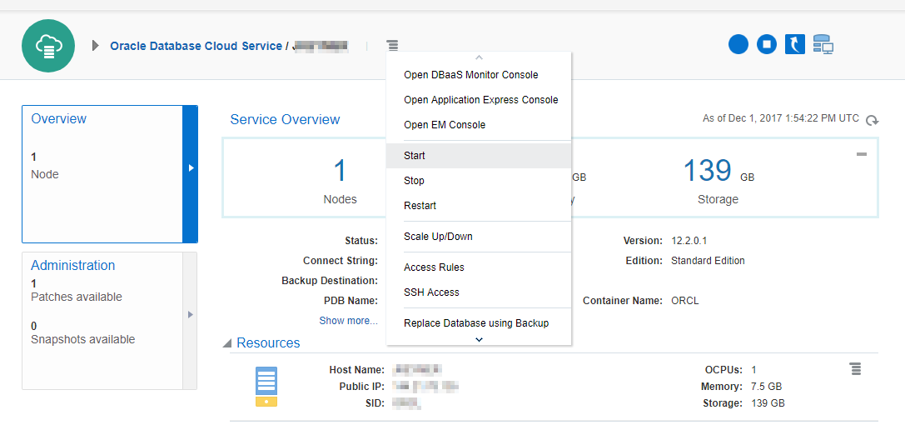Screen dimensions: 905x445
Task: Open the Oracle Database Cloud Service link
Action: coord(196,46)
